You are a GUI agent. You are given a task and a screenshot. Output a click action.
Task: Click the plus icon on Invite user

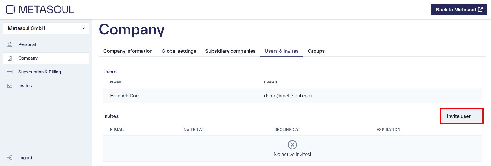pyautogui.click(x=475, y=116)
